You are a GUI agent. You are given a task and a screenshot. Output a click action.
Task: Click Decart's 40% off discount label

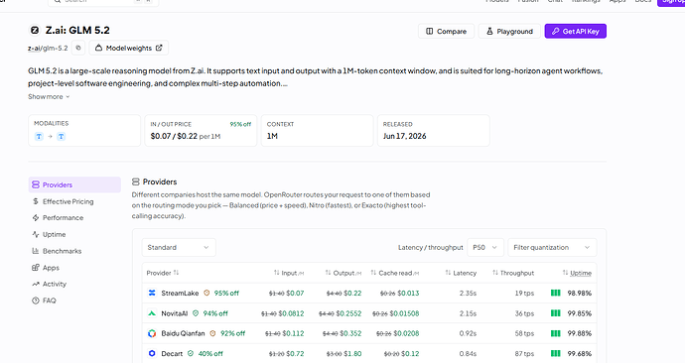click(x=210, y=353)
